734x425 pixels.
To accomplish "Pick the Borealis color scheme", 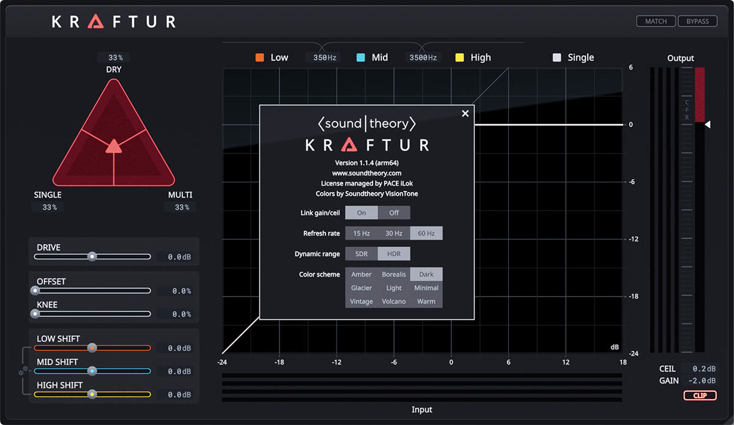I will [x=394, y=275].
